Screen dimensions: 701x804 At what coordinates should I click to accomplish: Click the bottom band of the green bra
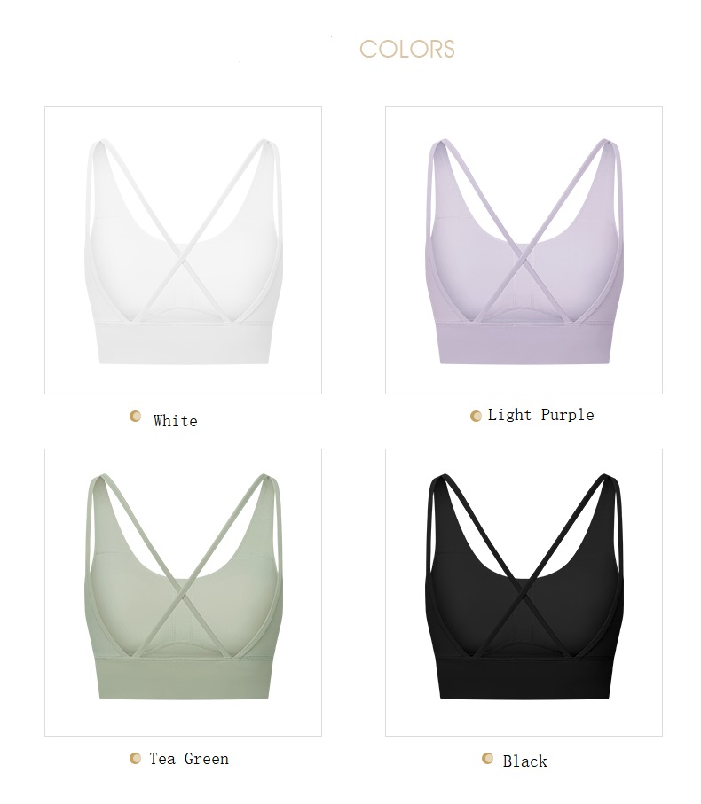coord(184,678)
